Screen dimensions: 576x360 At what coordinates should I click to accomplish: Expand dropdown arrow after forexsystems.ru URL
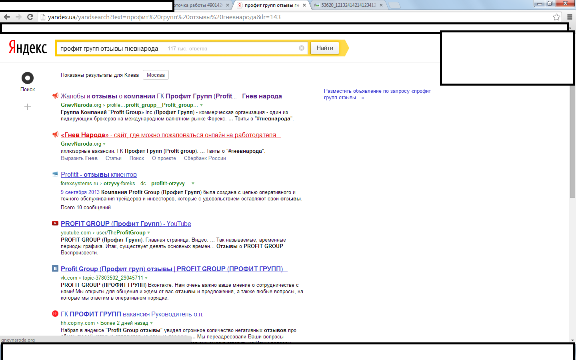pos(193,184)
